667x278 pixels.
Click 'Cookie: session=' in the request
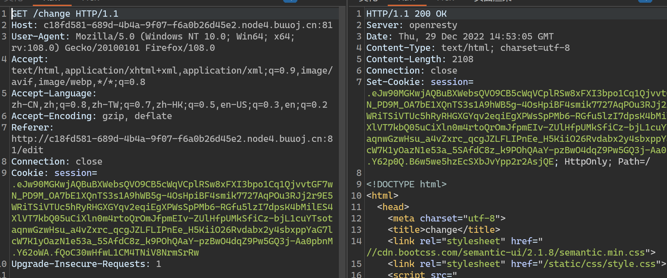54,173
